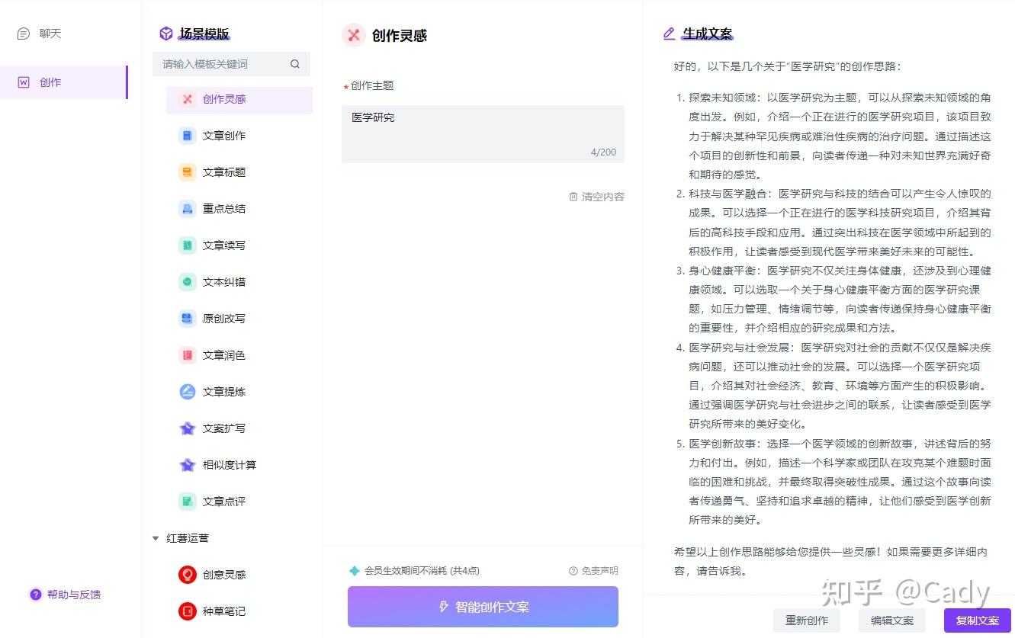Click the red cross icon of 创作灵感 in list
This screenshot has height=638, width=1015.
click(x=188, y=99)
